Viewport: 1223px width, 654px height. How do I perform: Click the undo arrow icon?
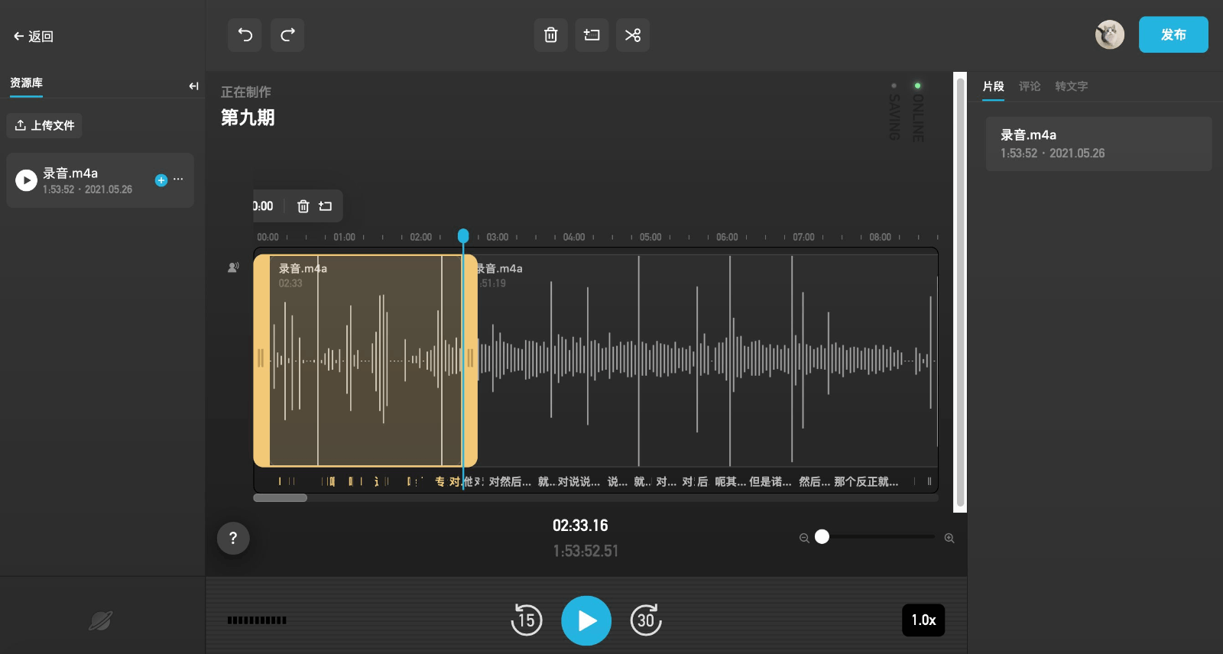click(x=245, y=35)
